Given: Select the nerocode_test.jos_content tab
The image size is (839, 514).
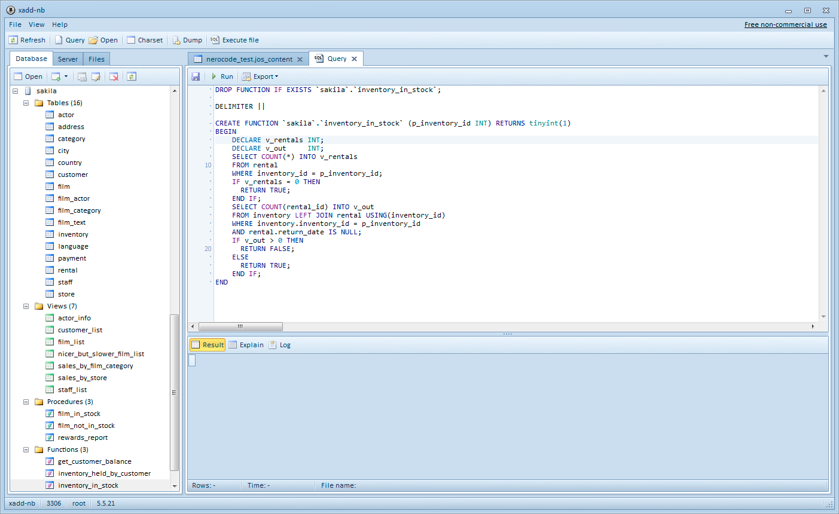Looking at the screenshot, I should pyautogui.click(x=249, y=59).
